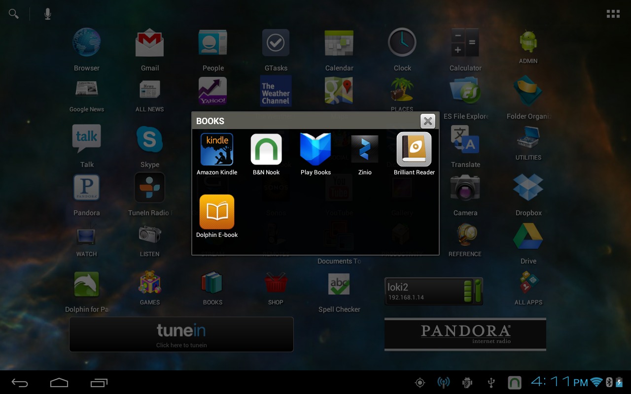This screenshot has height=394, width=631.
Task: Open the Play Books app
Action: click(315, 154)
